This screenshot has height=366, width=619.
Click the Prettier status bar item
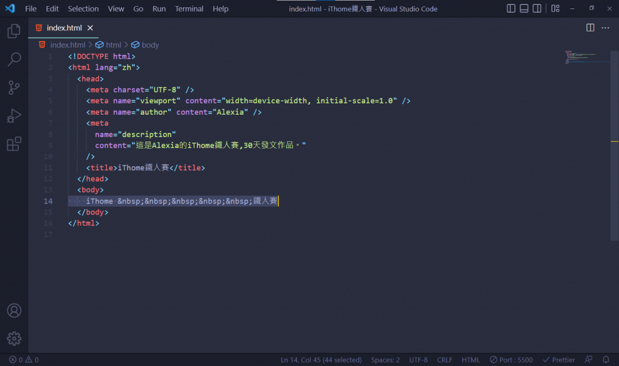[559, 360]
